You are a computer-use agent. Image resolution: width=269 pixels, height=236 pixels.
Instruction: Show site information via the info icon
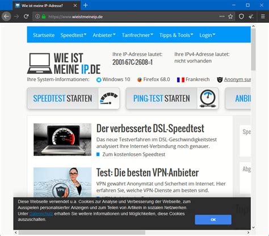[x=37, y=16]
